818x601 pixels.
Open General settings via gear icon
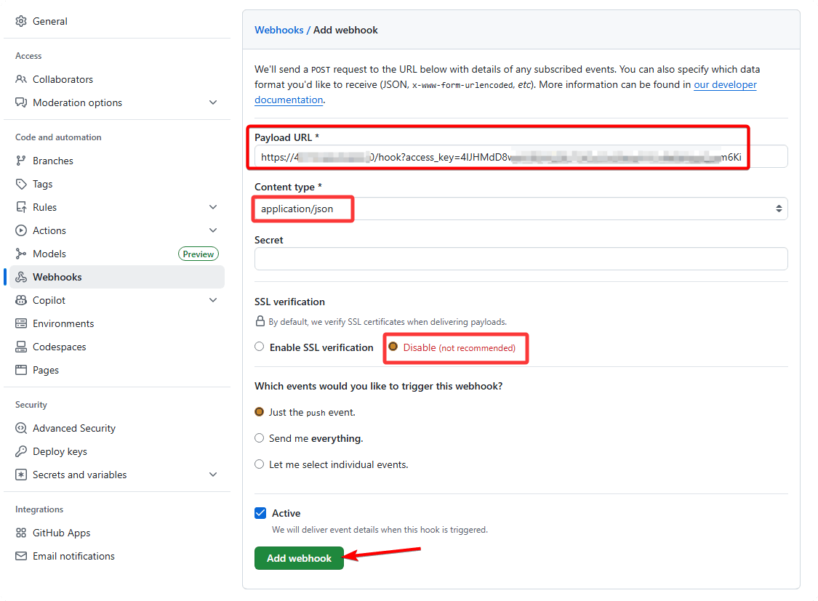(x=20, y=21)
